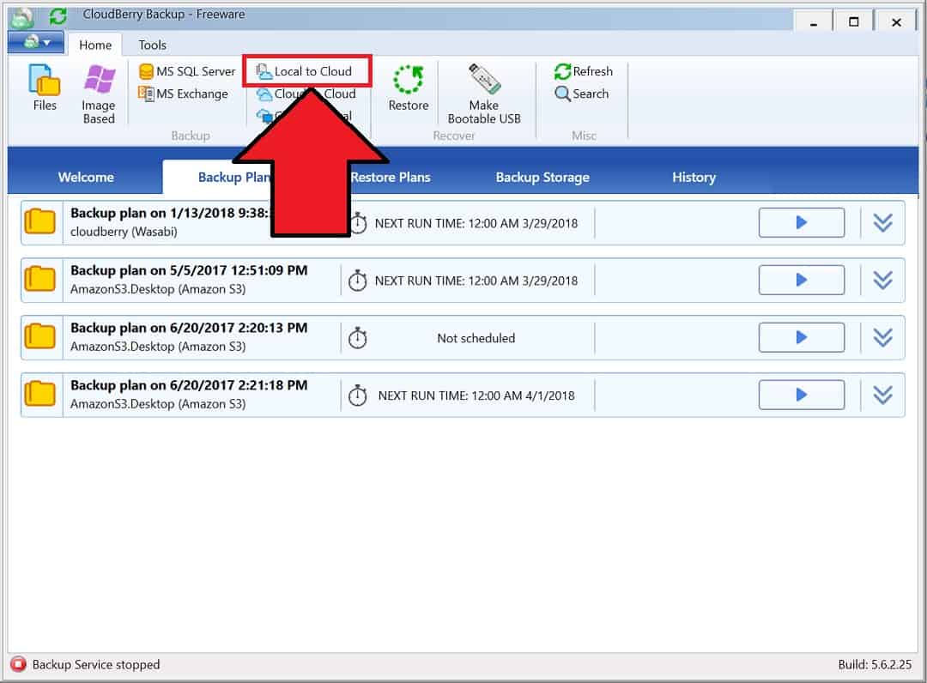The image size is (927, 683).
Task: Open the Restore Plans tab
Action: tap(391, 178)
